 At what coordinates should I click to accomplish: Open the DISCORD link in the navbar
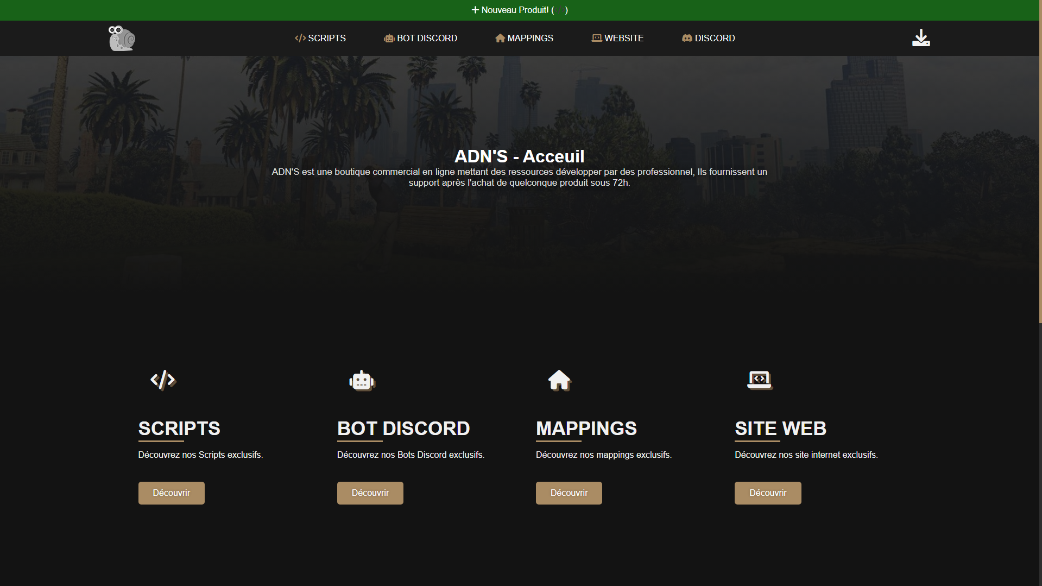tap(708, 38)
